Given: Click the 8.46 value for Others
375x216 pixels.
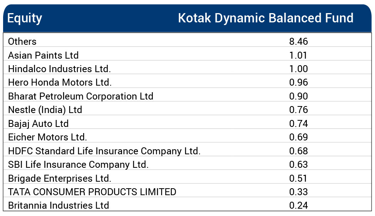Looking at the screenshot, I should [x=298, y=41].
